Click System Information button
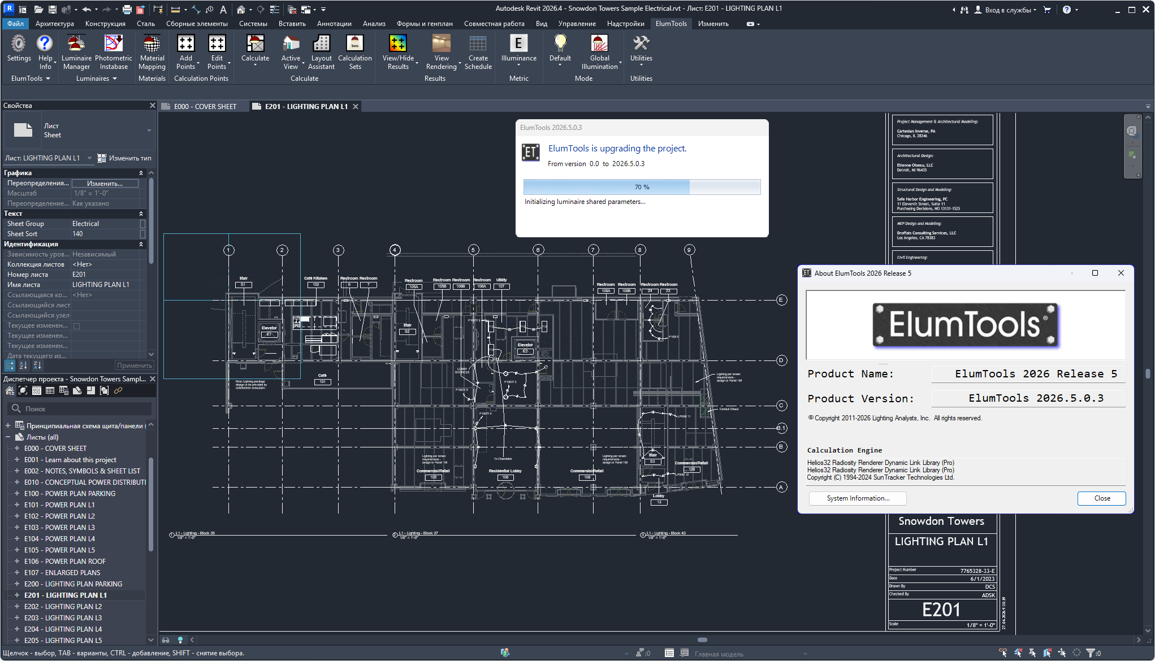The height and width of the screenshot is (661, 1155). [858, 498]
